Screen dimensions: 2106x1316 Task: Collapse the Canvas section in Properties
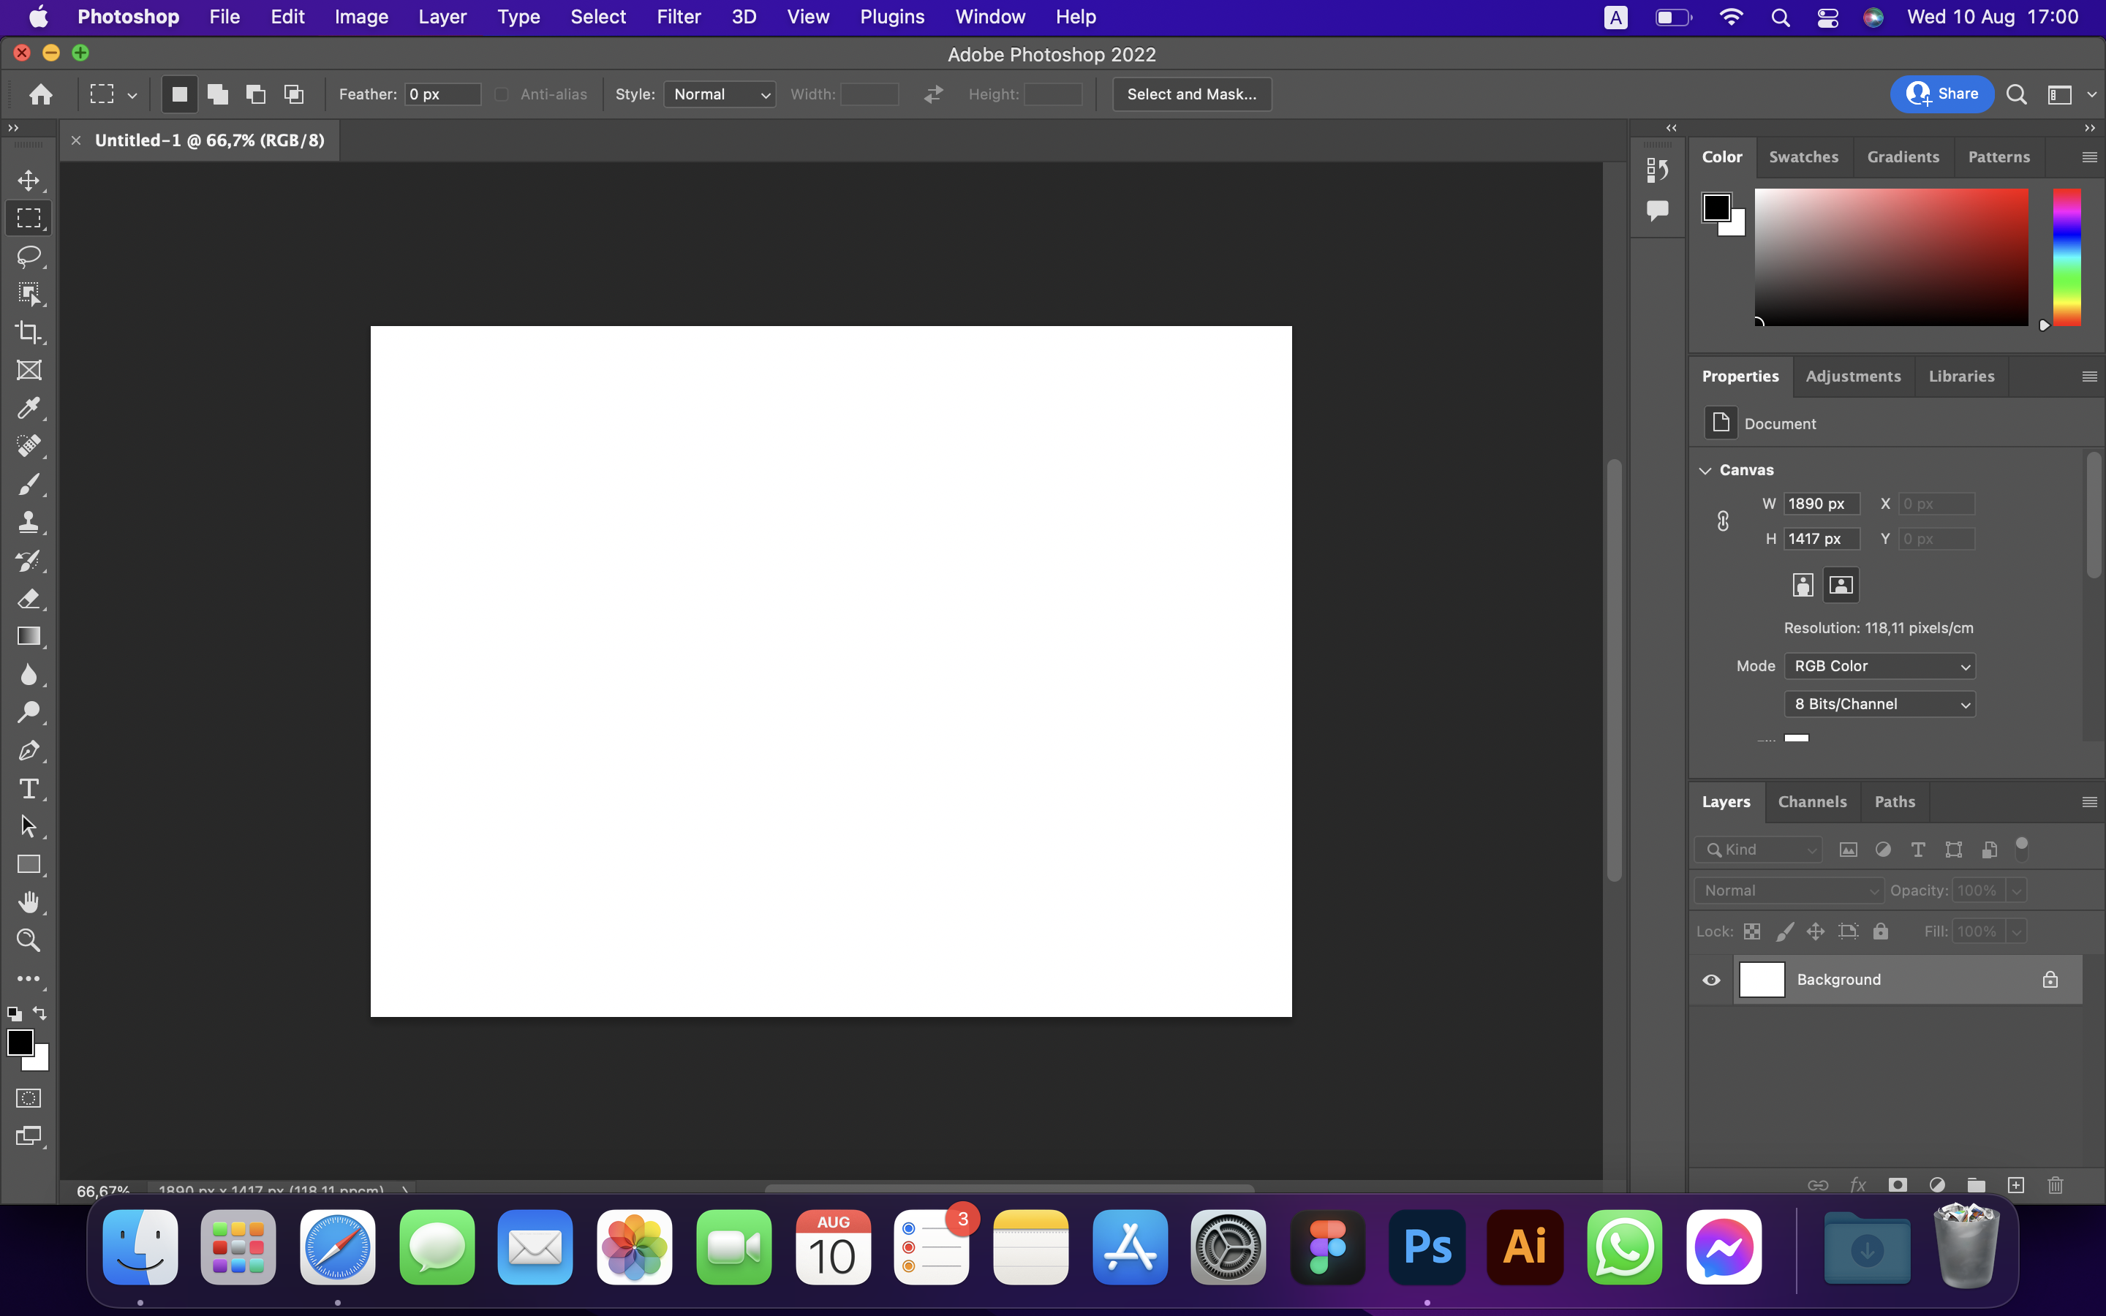pyautogui.click(x=1705, y=470)
